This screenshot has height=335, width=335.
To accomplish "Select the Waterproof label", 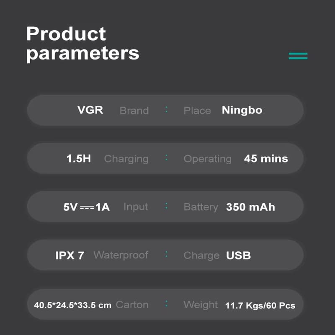I will point(121,255).
